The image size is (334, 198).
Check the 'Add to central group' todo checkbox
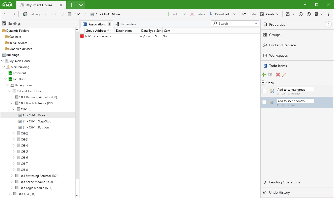click(x=264, y=91)
